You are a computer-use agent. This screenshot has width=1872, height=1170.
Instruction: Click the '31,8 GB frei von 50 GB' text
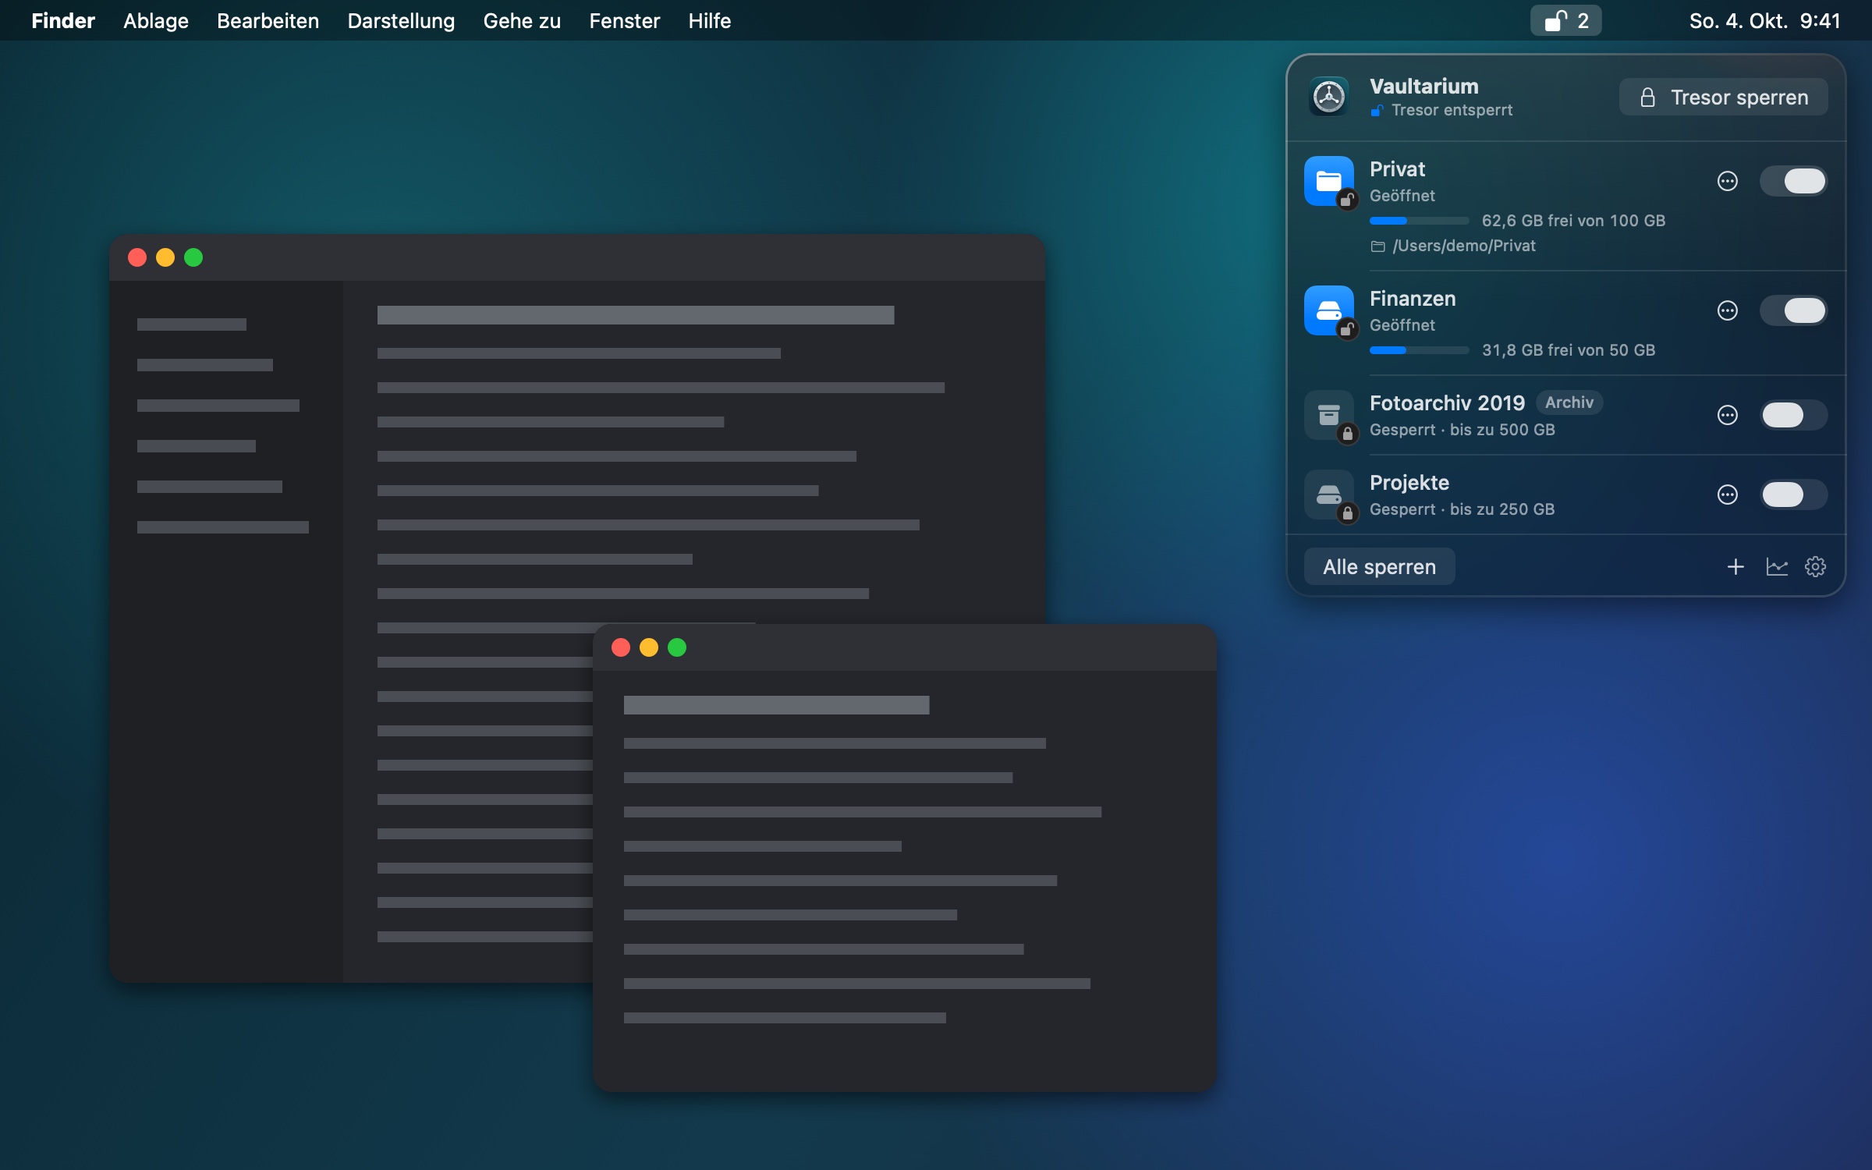[1569, 350]
